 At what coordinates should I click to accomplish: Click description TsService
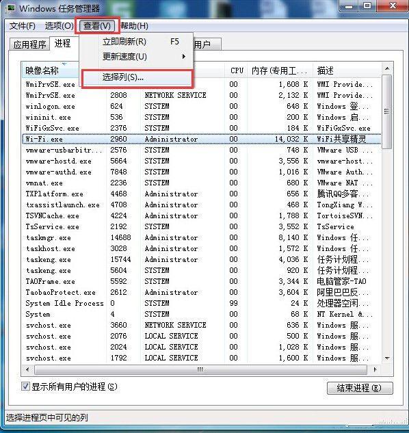[x=335, y=226]
